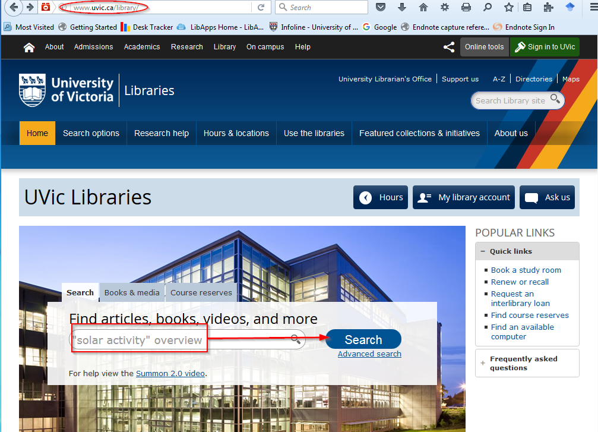Switch to the Books & media tab
Image resolution: width=598 pixels, height=432 pixels.
[132, 293]
